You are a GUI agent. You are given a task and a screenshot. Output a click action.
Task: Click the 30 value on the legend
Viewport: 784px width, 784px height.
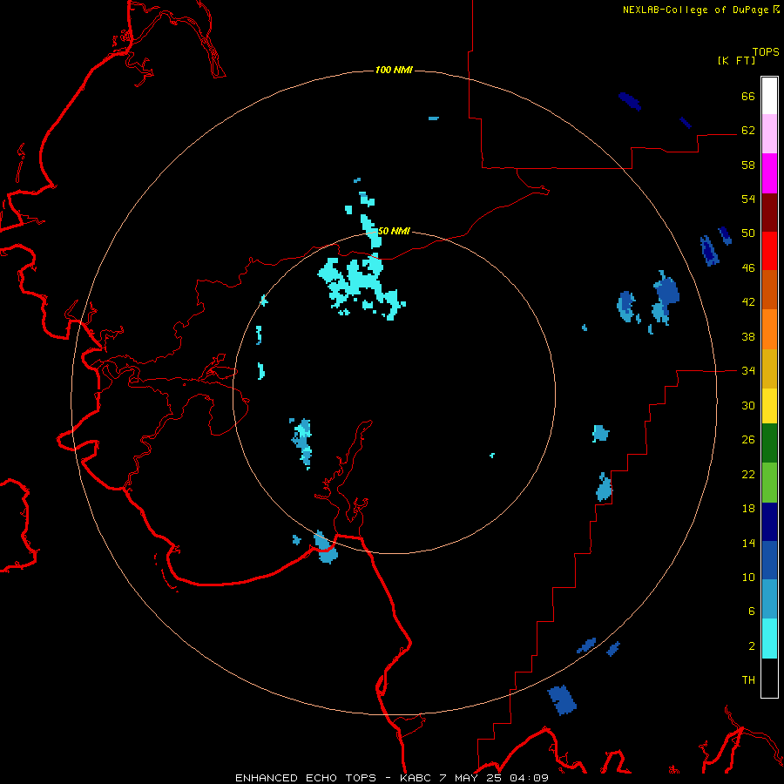pyautogui.click(x=748, y=405)
